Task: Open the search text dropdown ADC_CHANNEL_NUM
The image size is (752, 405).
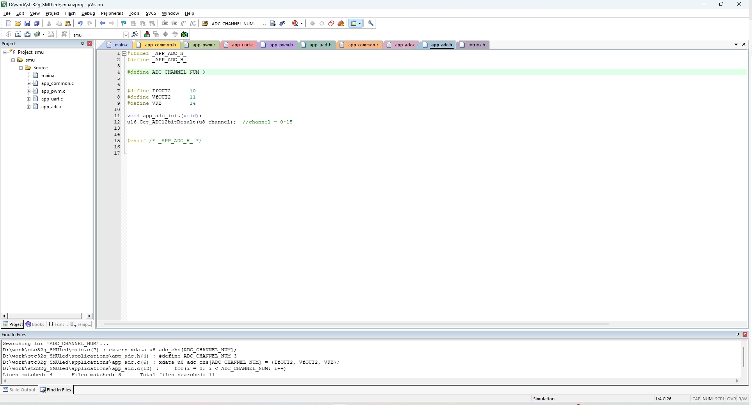Action: coord(264,24)
